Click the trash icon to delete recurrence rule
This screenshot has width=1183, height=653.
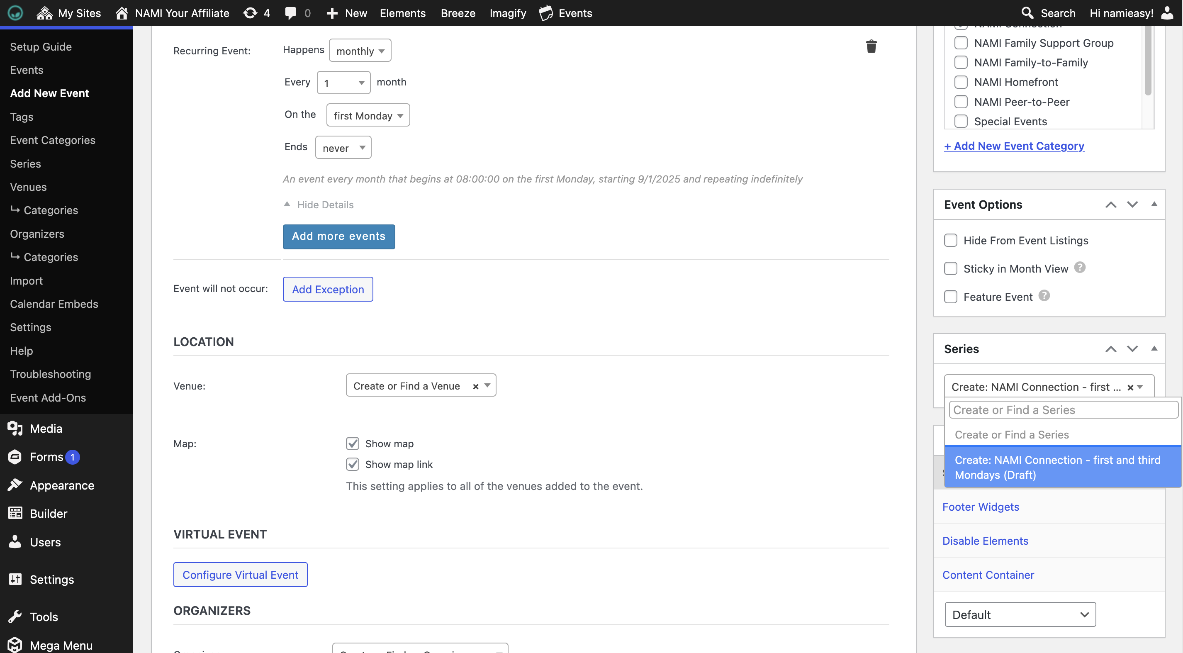click(871, 46)
